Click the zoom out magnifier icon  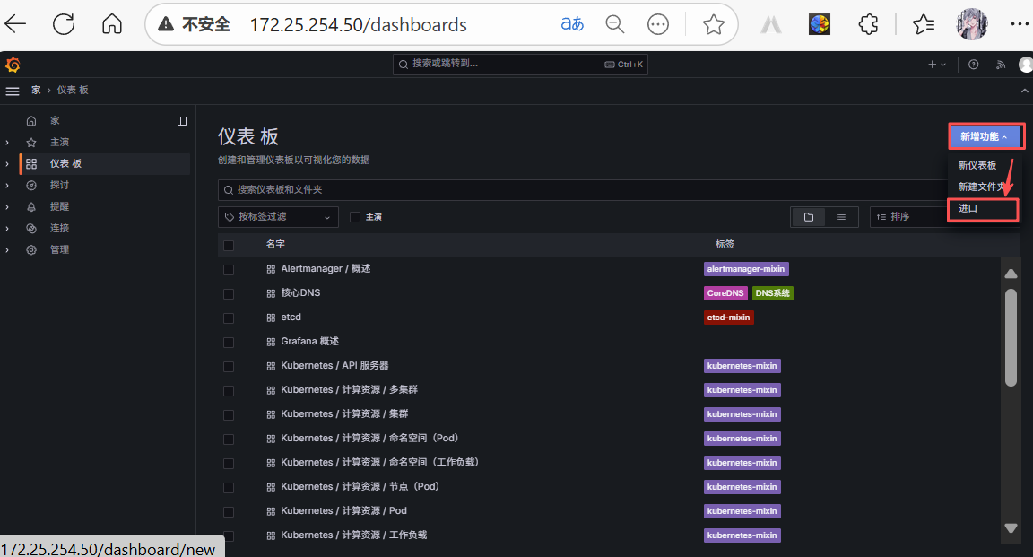614,24
